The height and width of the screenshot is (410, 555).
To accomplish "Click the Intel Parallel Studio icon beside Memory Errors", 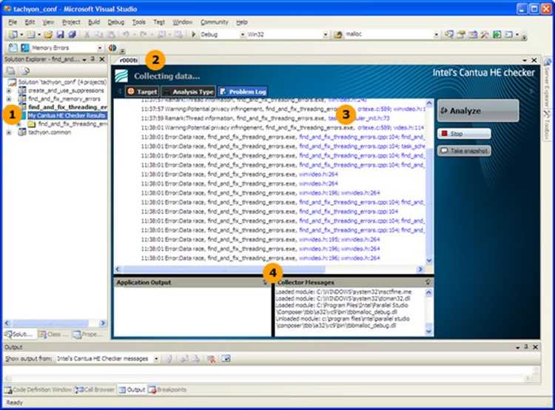I will coord(25,47).
